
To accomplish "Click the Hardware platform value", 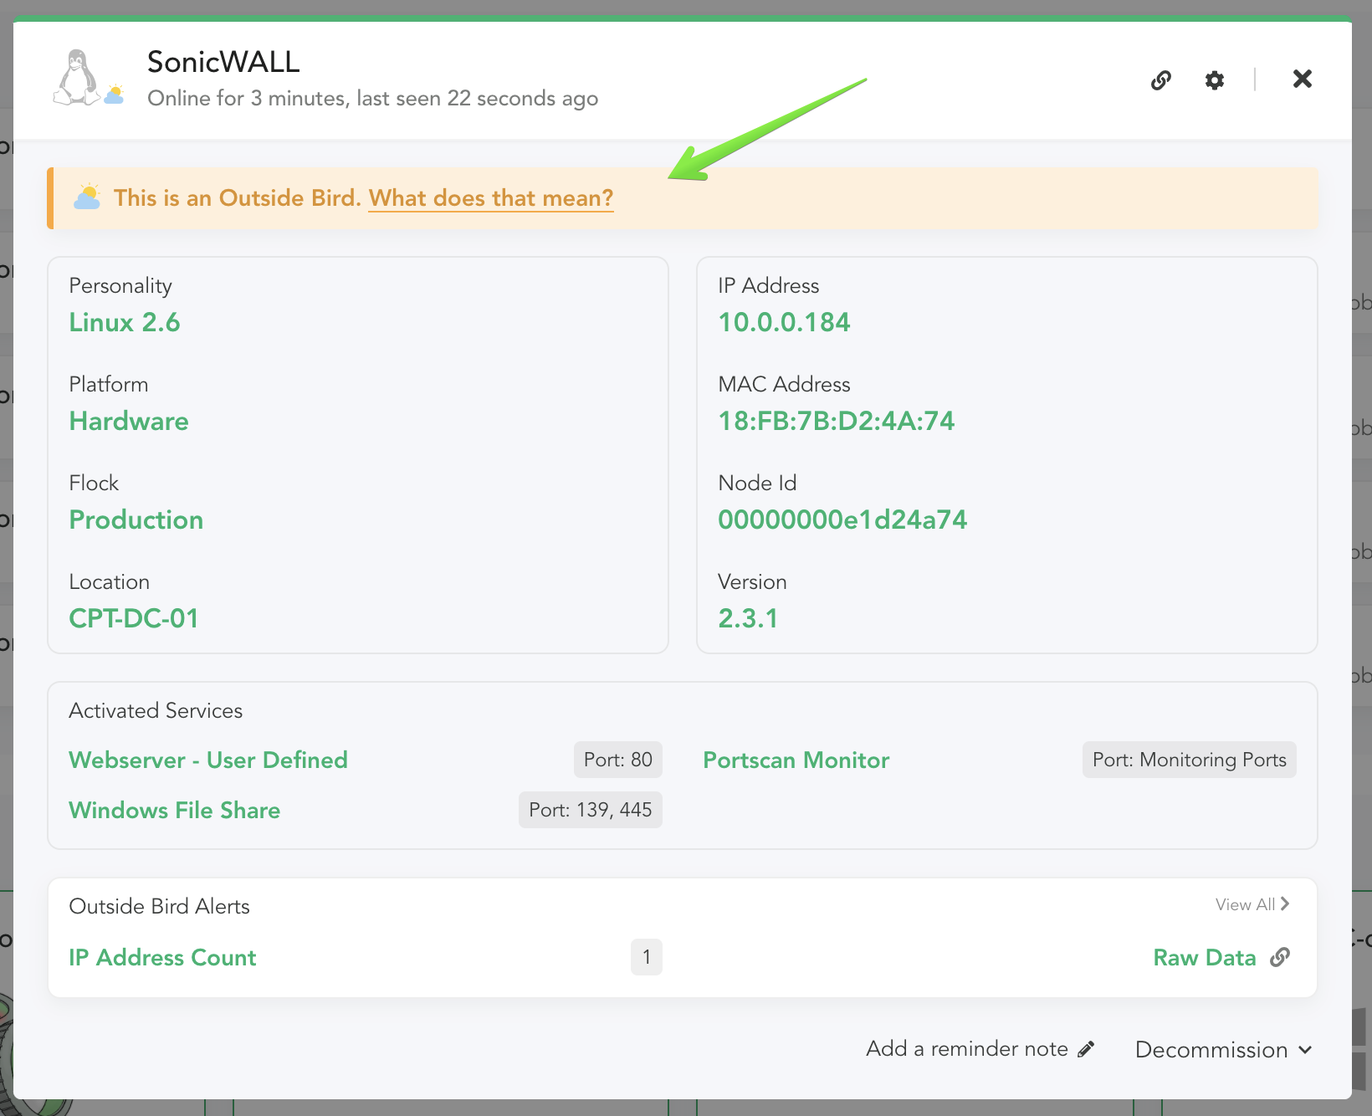I will (129, 421).
